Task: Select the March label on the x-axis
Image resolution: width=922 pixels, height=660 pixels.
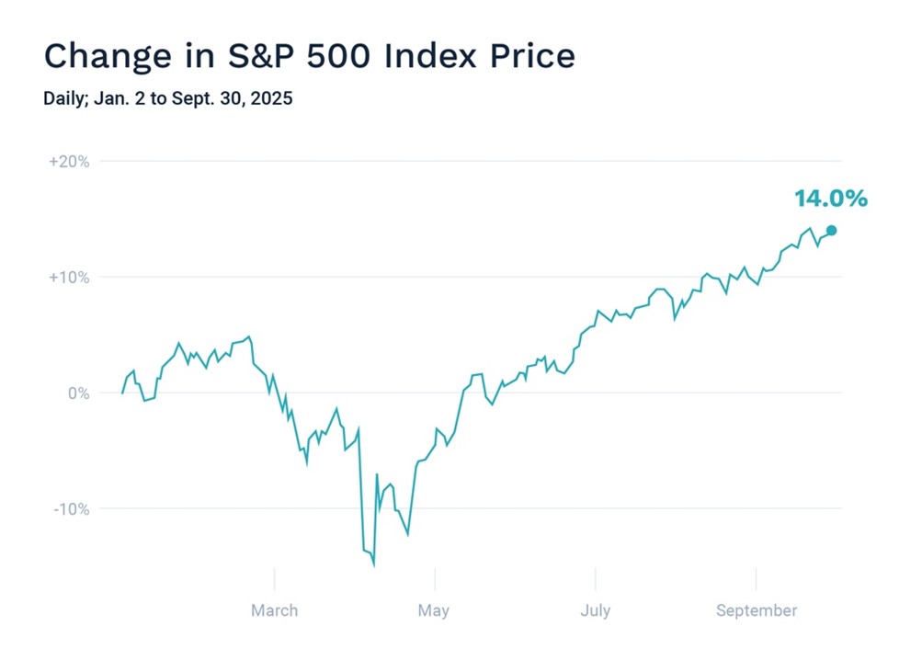Action: tap(274, 610)
